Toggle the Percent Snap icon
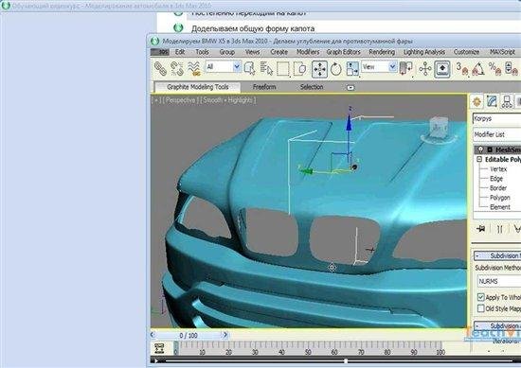This screenshot has height=368, width=521. 494,69
